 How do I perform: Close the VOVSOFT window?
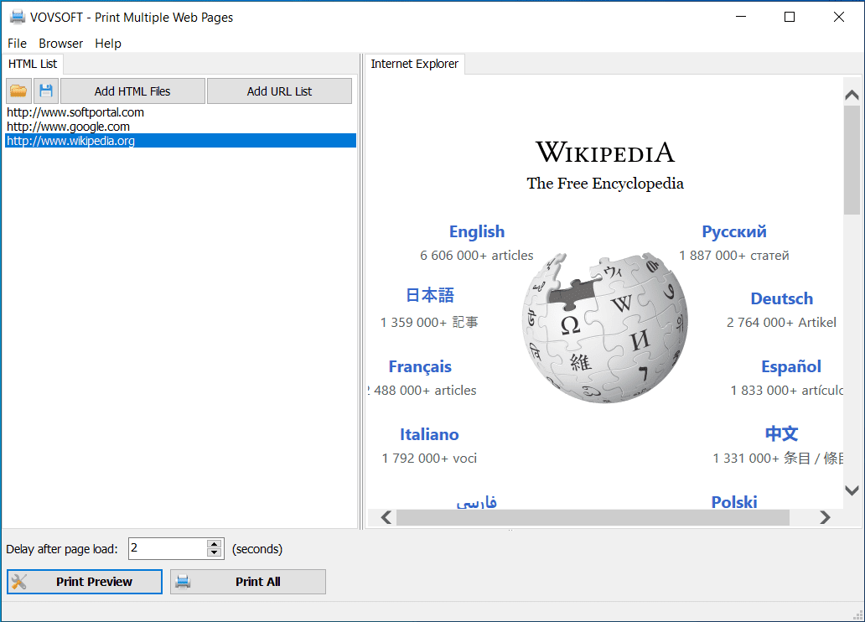coord(838,17)
